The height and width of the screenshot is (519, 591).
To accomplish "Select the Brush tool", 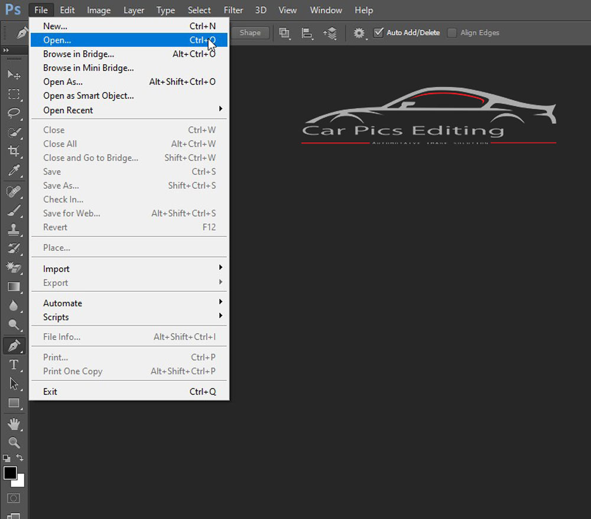I will click(14, 211).
